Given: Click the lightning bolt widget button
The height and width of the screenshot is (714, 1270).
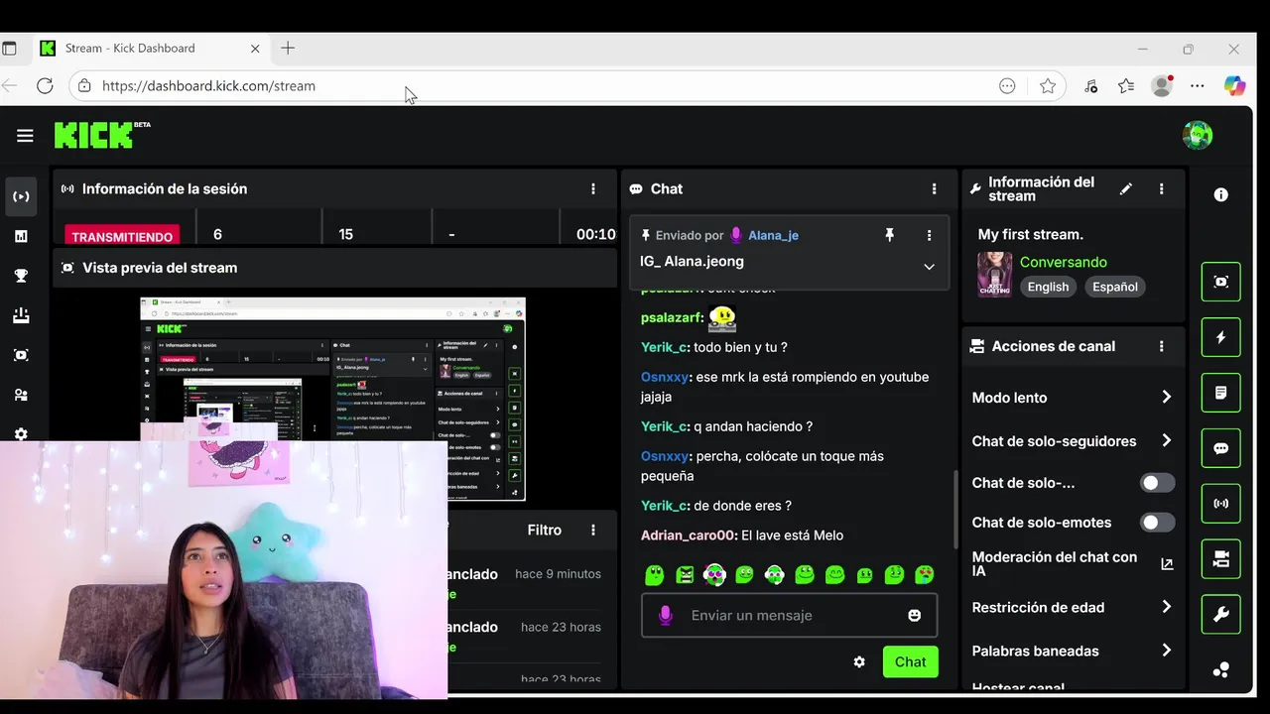Looking at the screenshot, I should 1221,337.
